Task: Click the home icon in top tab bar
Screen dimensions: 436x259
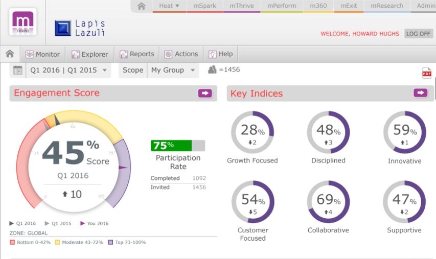Action: click(142, 6)
